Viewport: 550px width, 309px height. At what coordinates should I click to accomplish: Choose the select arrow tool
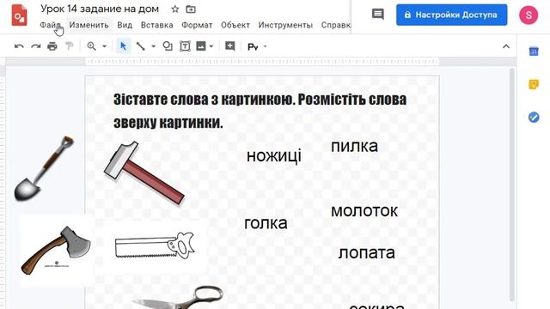[x=123, y=46]
